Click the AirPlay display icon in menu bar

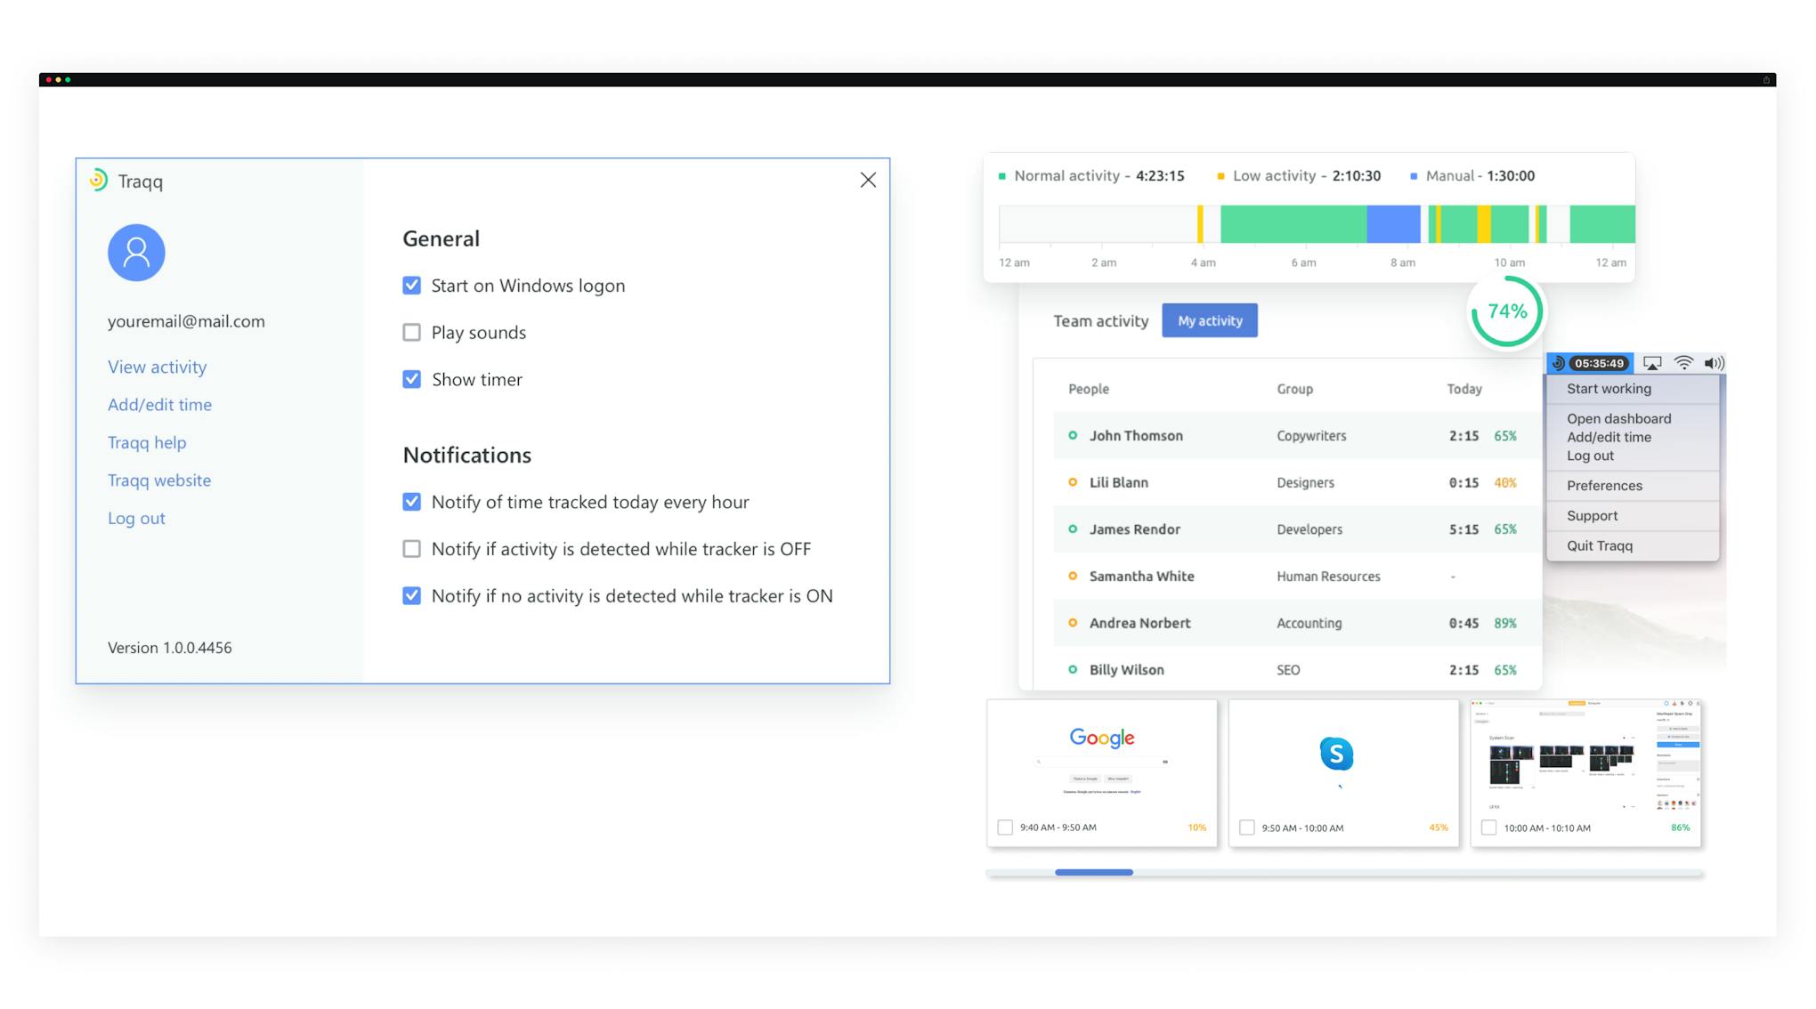(1652, 363)
